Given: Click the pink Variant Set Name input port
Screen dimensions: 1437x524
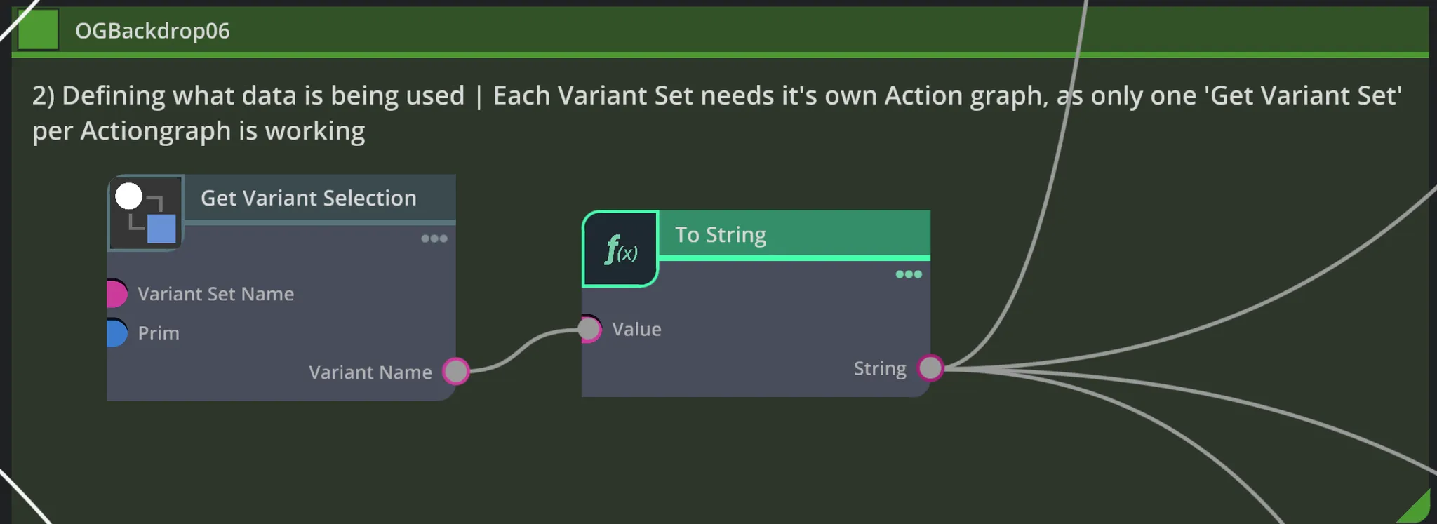Looking at the screenshot, I should click(x=116, y=294).
